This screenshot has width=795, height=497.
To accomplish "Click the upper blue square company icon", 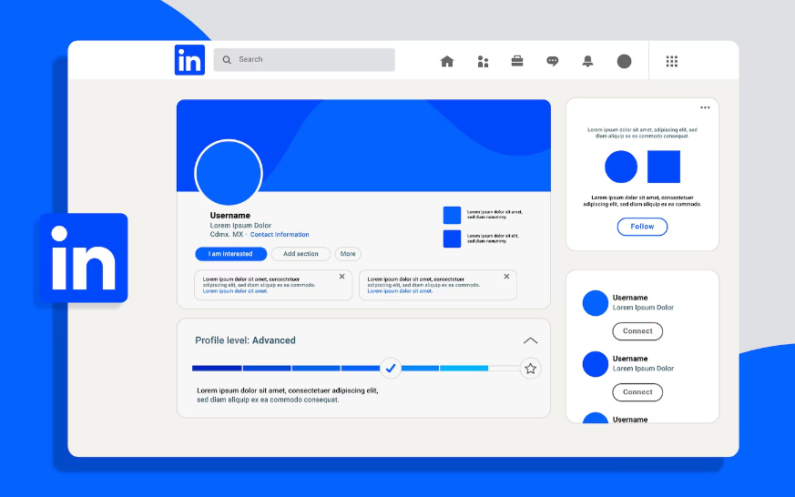I will 452,216.
